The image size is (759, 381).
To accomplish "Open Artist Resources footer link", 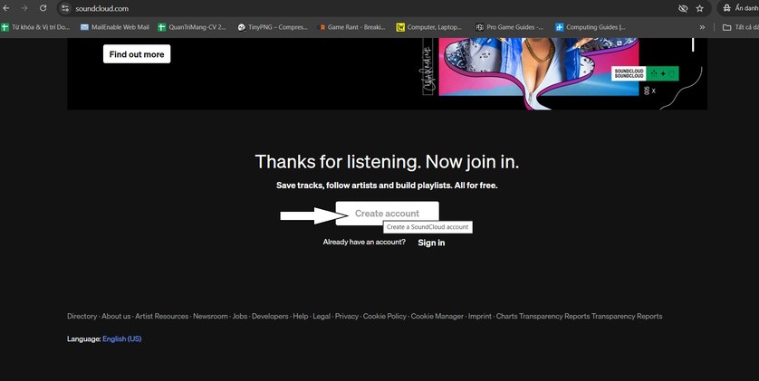I will tap(162, 316).
